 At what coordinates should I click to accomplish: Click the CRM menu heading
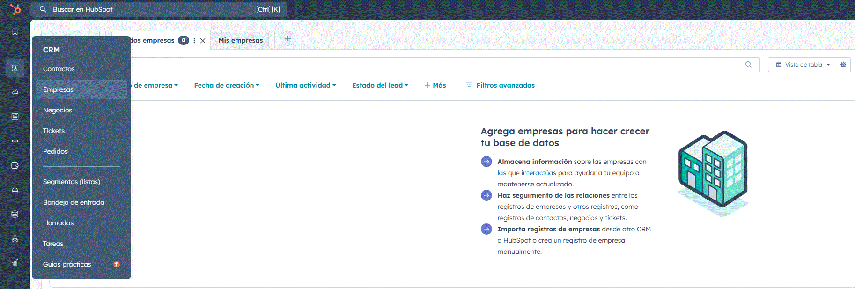pos(52,50)
